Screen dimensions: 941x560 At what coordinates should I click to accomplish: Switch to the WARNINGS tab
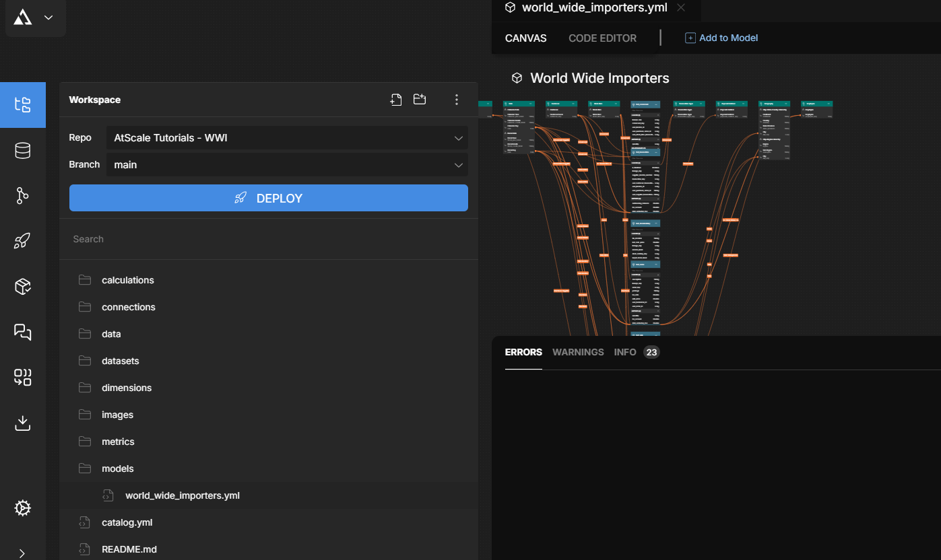click(578, 352)
